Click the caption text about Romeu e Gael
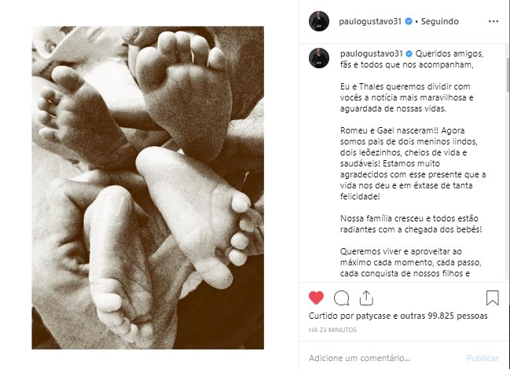This screenshot has width=510, height=369. tap(413, 163)
